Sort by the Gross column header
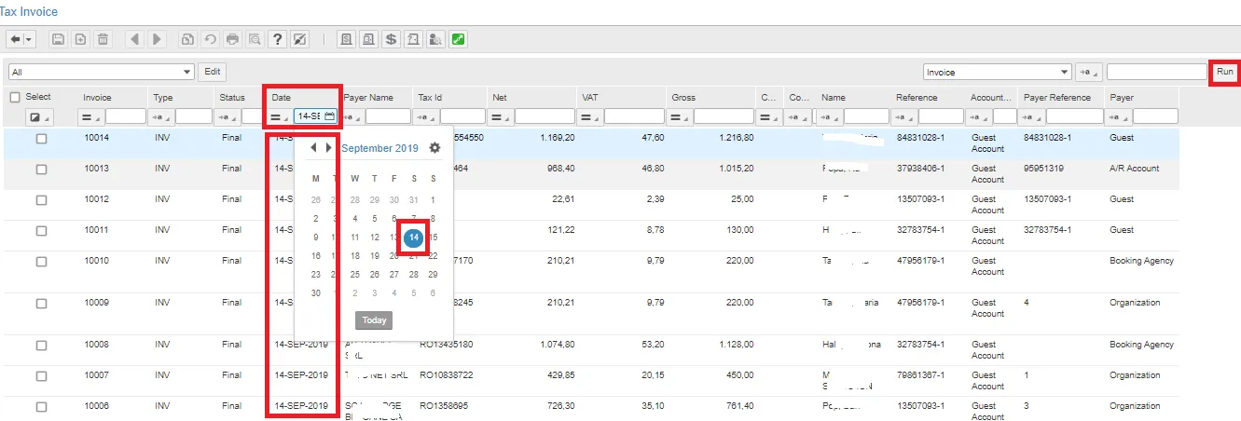 683,97
